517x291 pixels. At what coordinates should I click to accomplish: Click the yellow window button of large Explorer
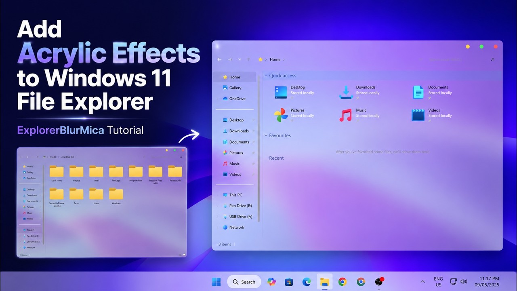click(468, 47)
